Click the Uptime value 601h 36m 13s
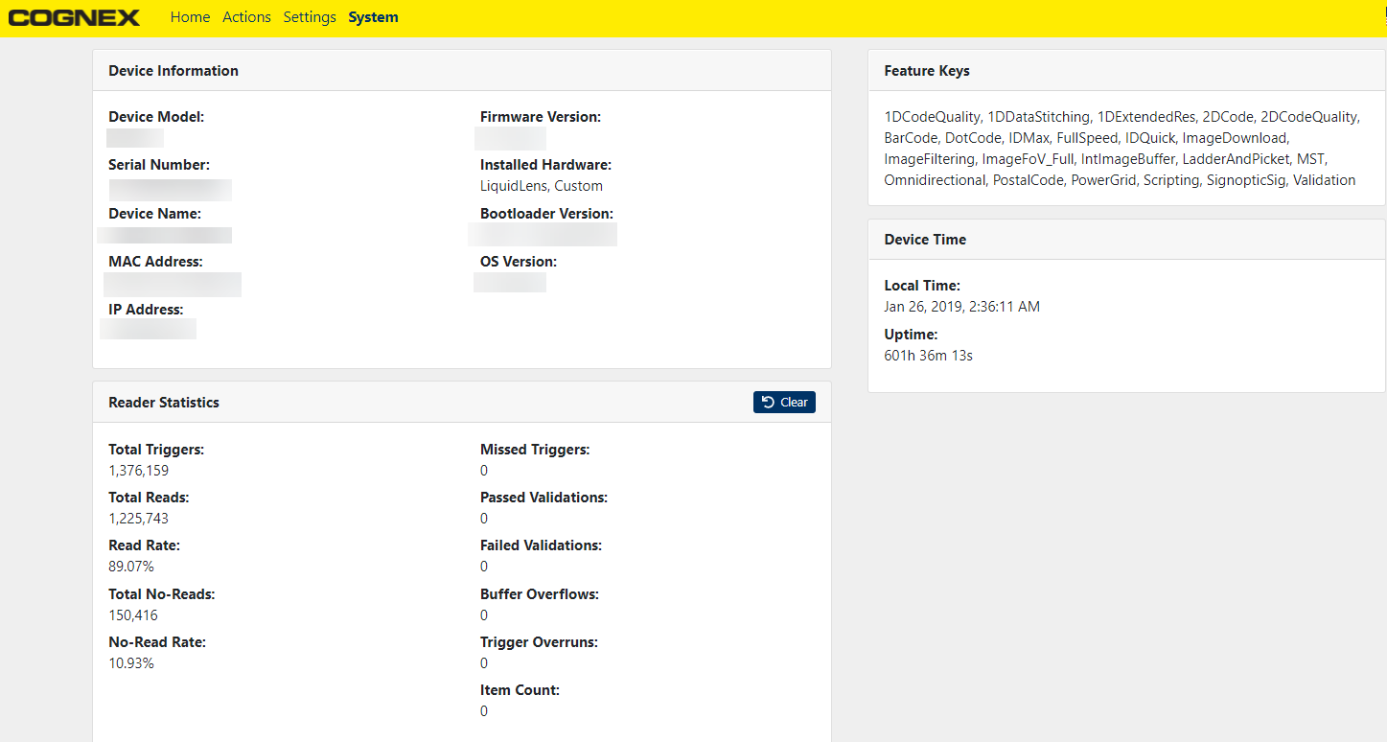Screen dimensions: 1387x742 928,356
